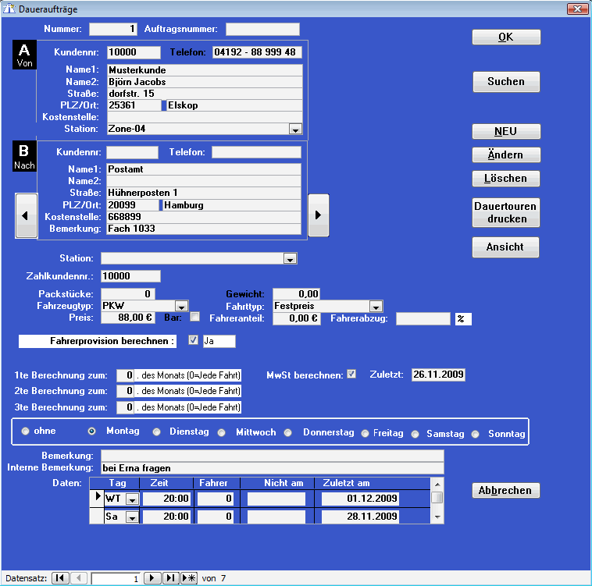Uncheck Fahrerprovision berechnen checkbox
Screen dimensions: 592x586
(x=193, y=340)
